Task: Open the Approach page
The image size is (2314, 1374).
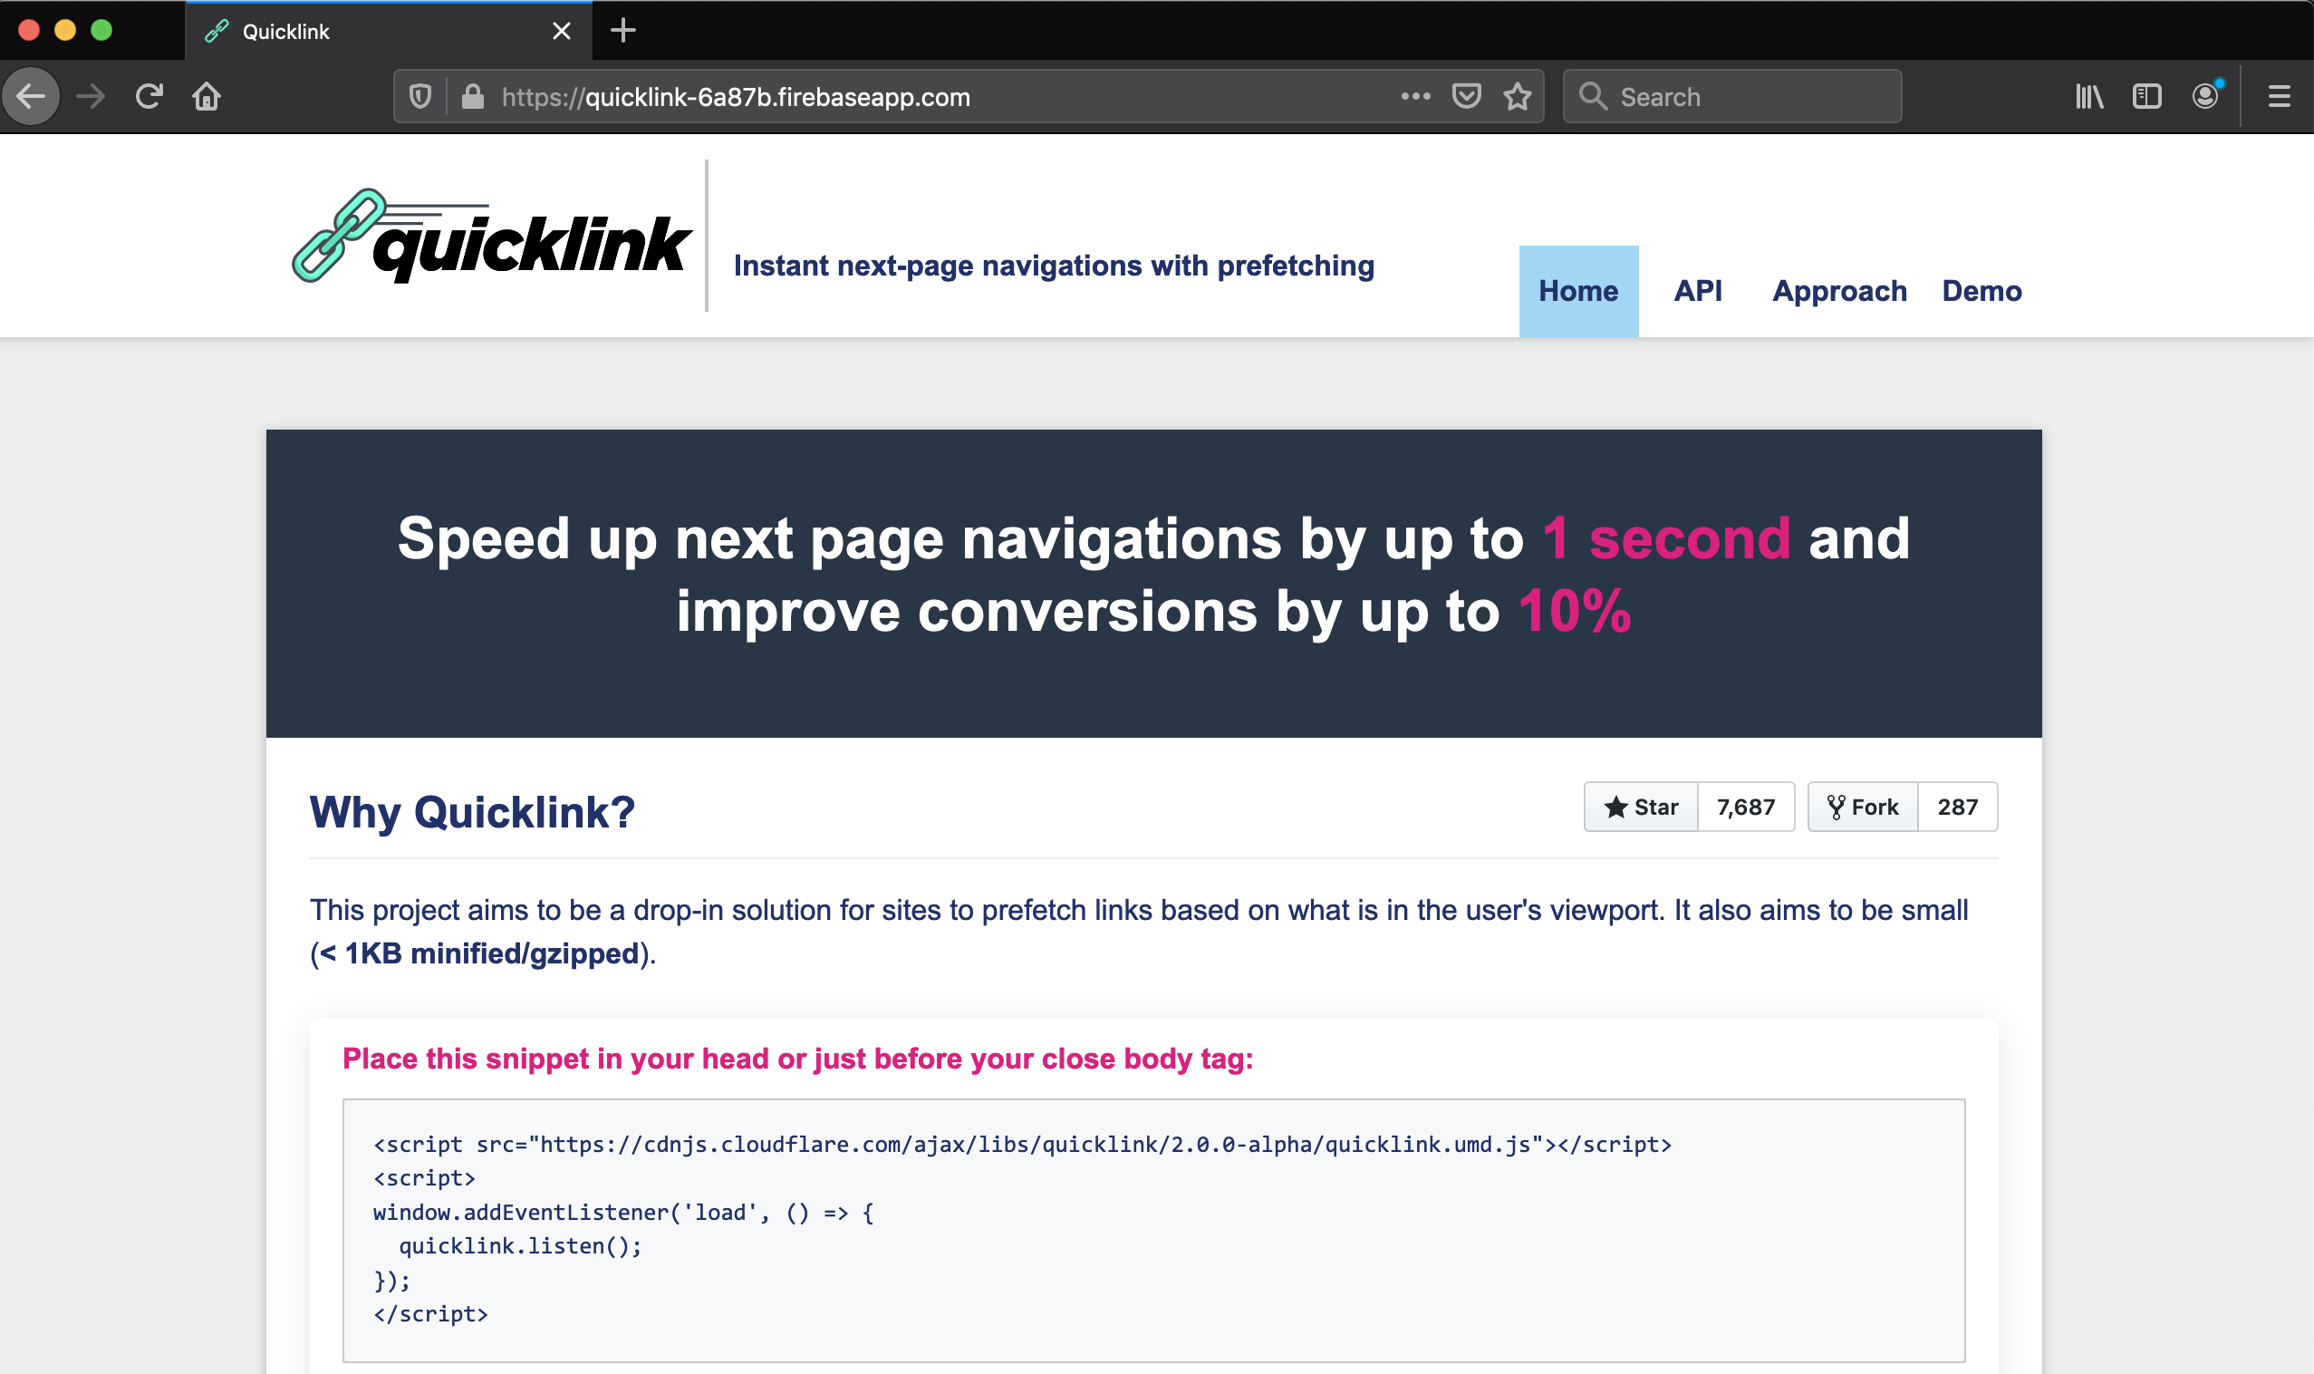Action: (1838, 290)
